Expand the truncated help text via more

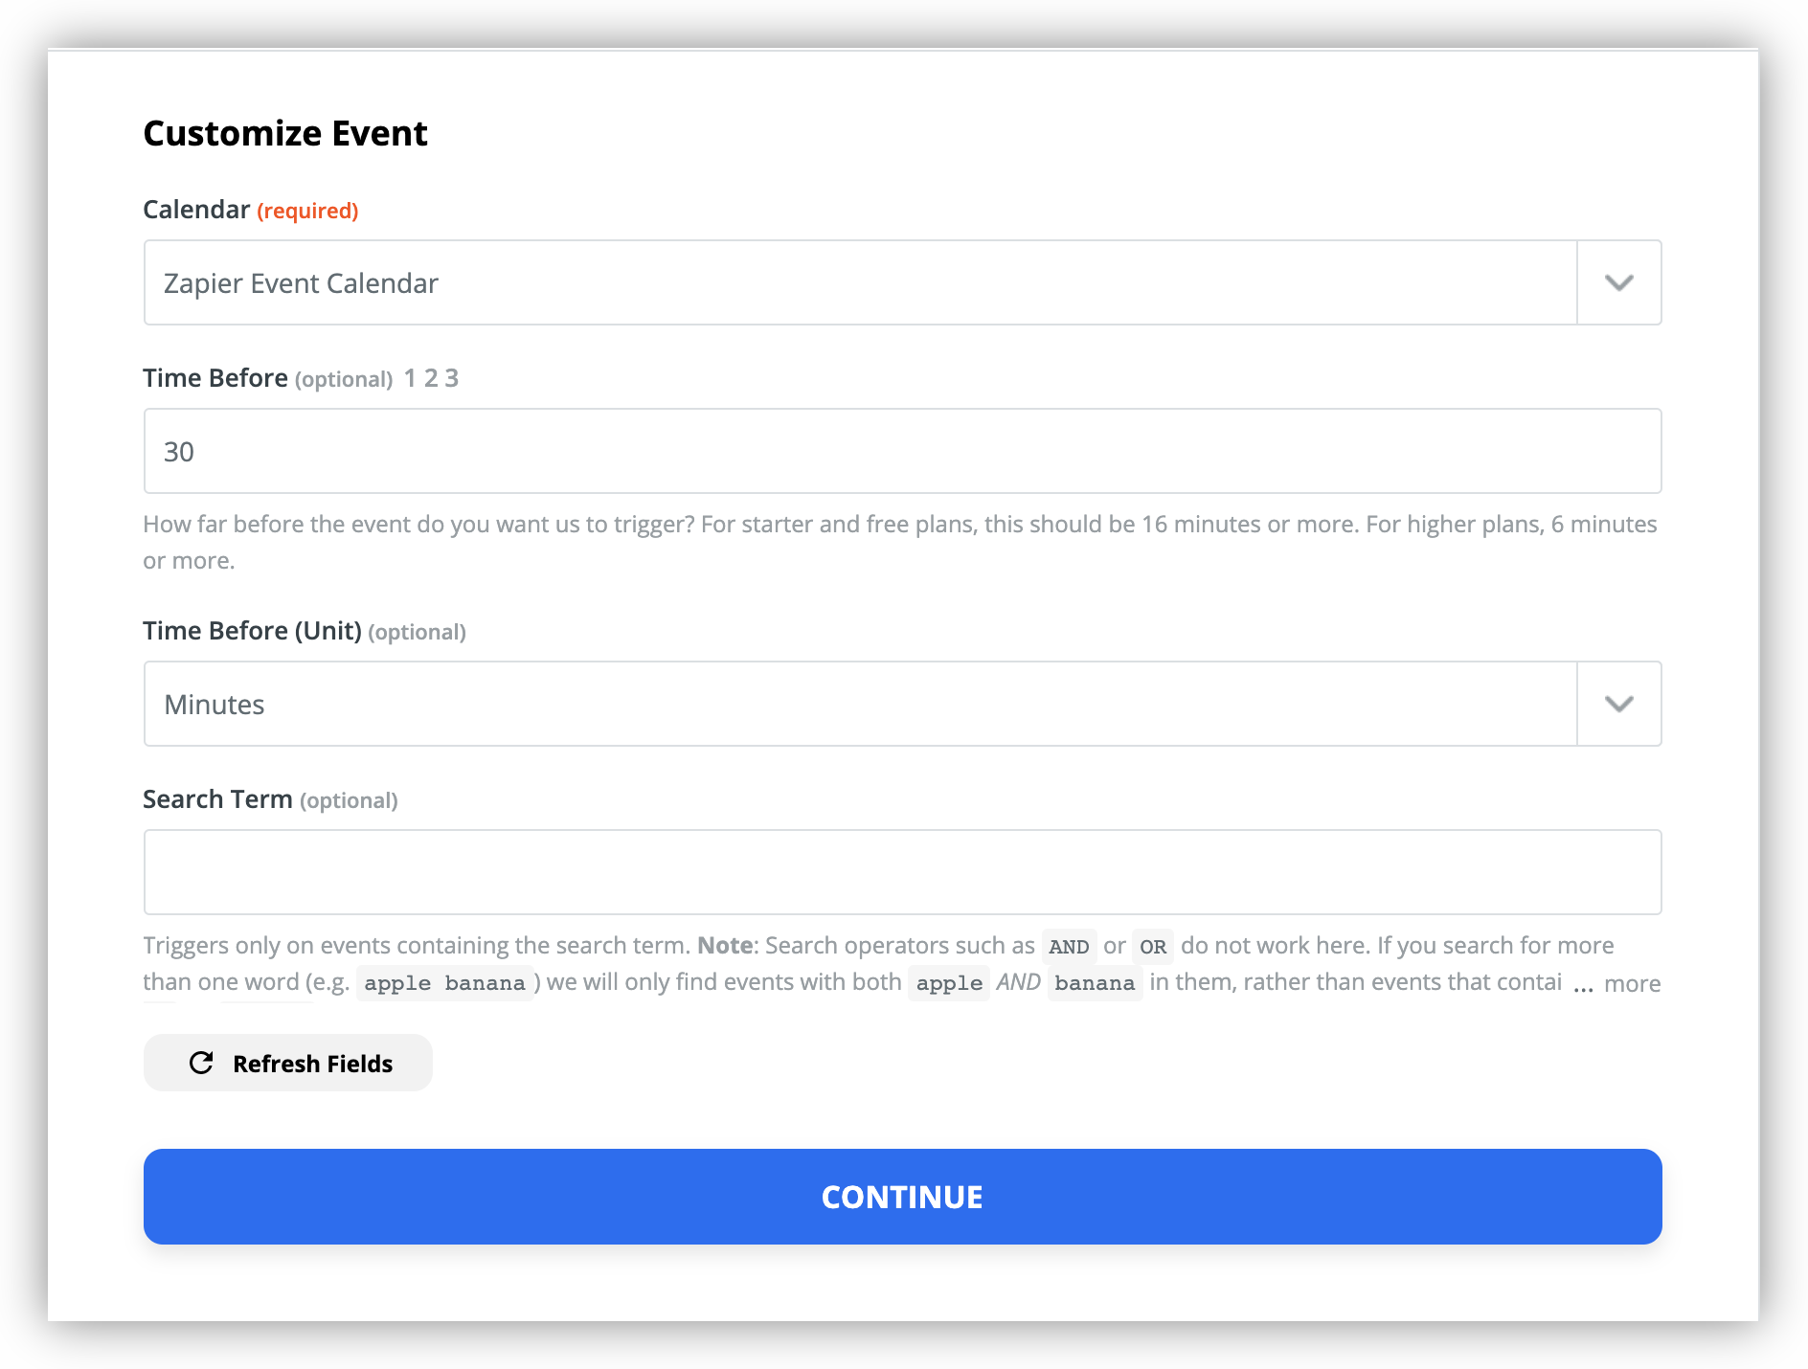(1632, 983)
